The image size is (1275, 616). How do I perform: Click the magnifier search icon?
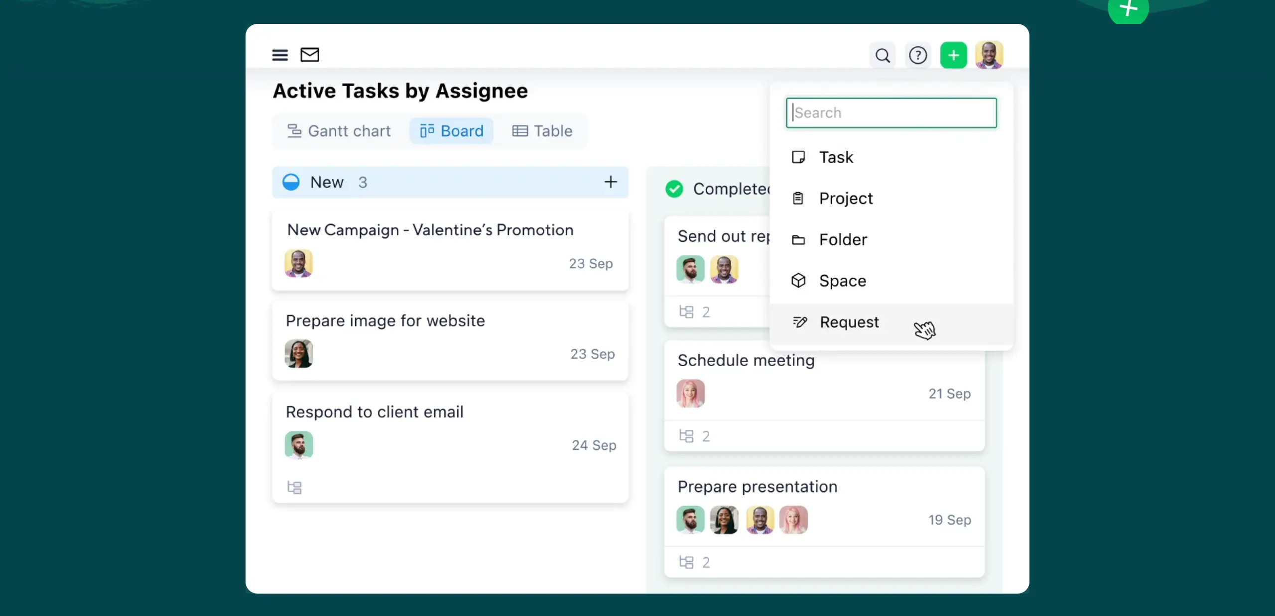coord(883,55)
